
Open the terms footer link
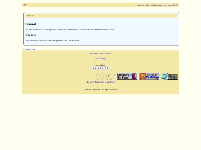click(101, 53)
